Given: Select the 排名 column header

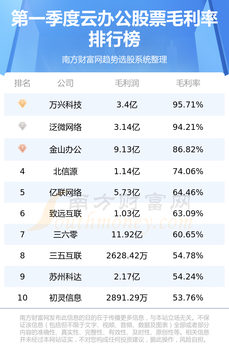Looking at the screenshot, I should point(22,83).
